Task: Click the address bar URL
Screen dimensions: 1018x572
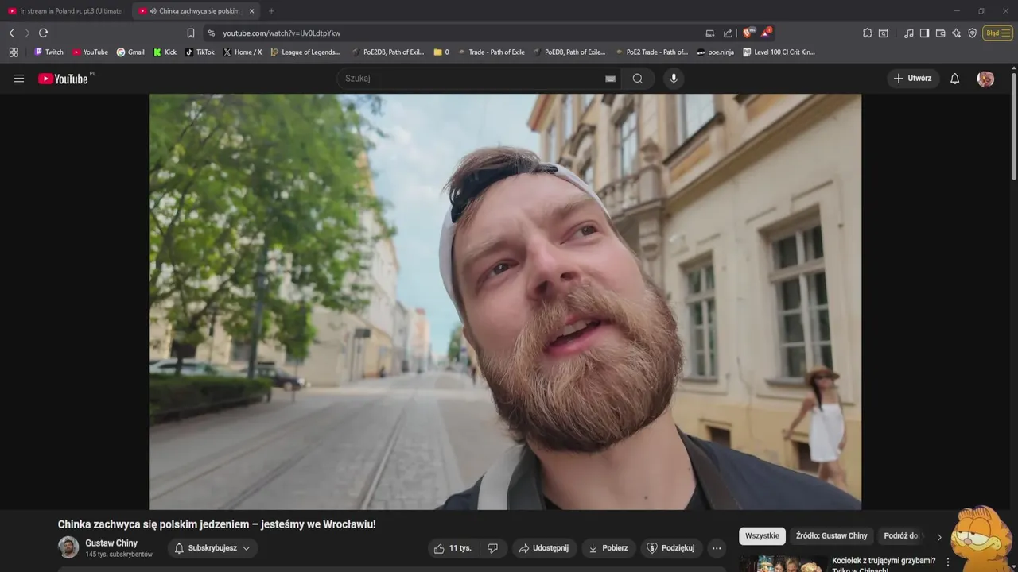Action: pos(282,33)
